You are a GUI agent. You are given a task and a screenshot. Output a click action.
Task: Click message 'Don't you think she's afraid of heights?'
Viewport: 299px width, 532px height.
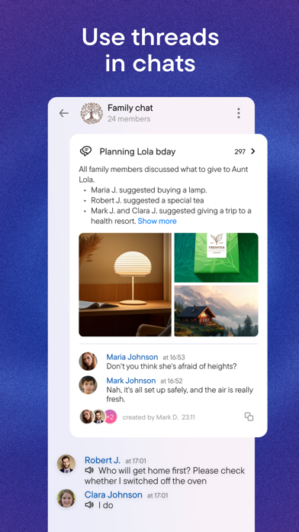[172, 366]
